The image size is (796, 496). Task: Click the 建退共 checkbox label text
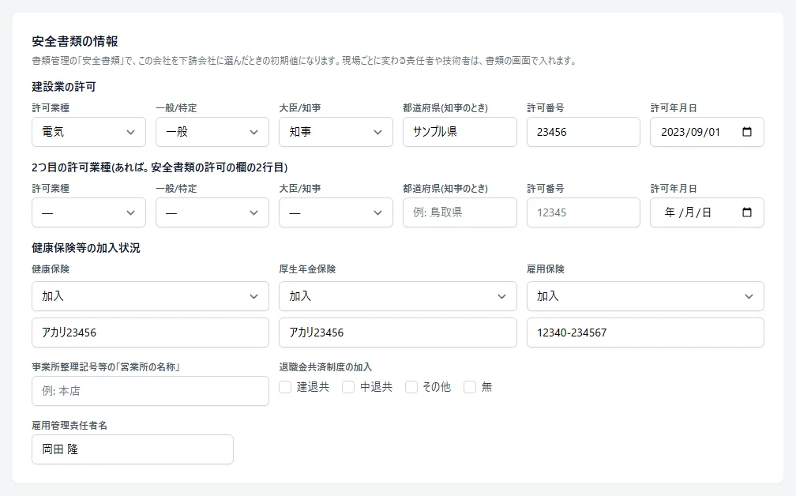(314, 387)
